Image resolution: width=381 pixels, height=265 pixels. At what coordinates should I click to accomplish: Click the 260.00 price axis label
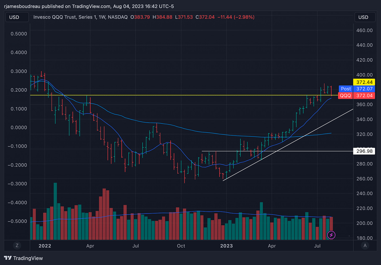click(x=365, y=179)
